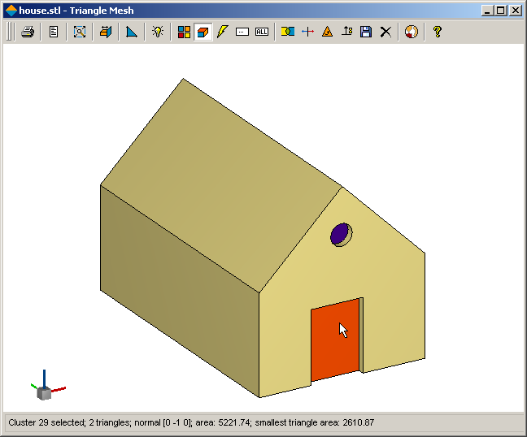
Task: Click the orange warning triangle icon
Action: pos(327,32)
